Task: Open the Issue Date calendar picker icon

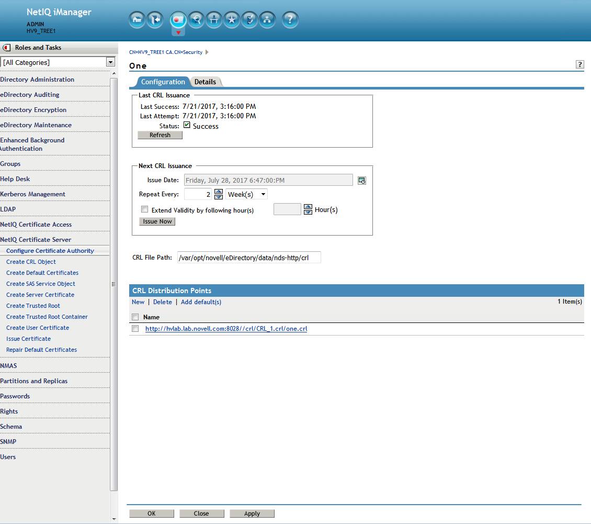Action: (x=362, y=181)
